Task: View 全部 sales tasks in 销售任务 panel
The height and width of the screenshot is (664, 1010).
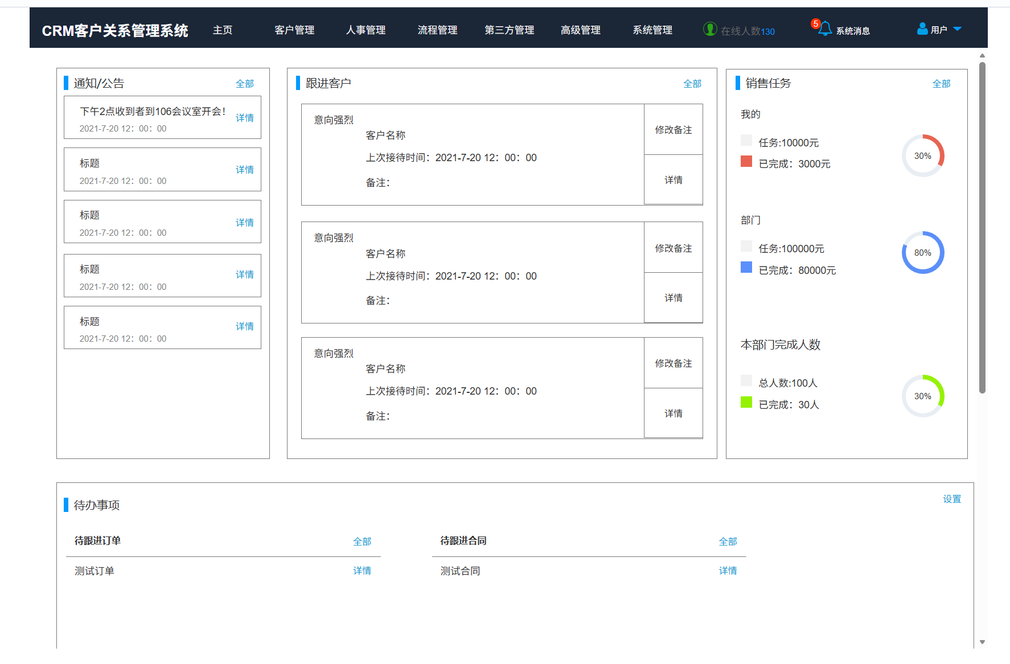Action: pos(942,83)
